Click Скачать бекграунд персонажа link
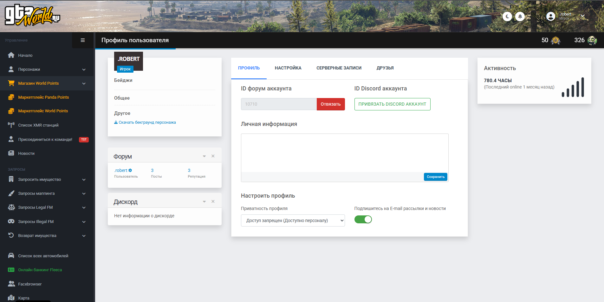Viewport: 604px width, 302px height. tap(145, 122)
